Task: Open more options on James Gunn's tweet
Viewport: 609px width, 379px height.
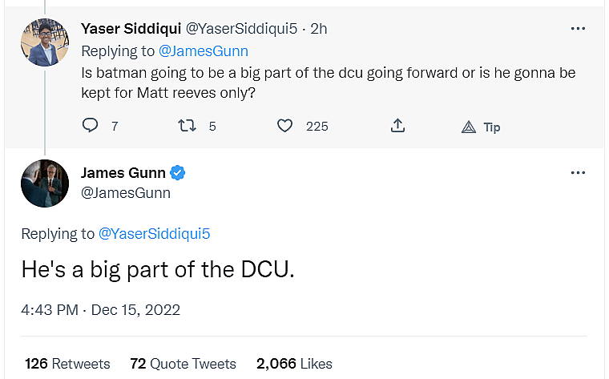Action: [x=578, y=173]
